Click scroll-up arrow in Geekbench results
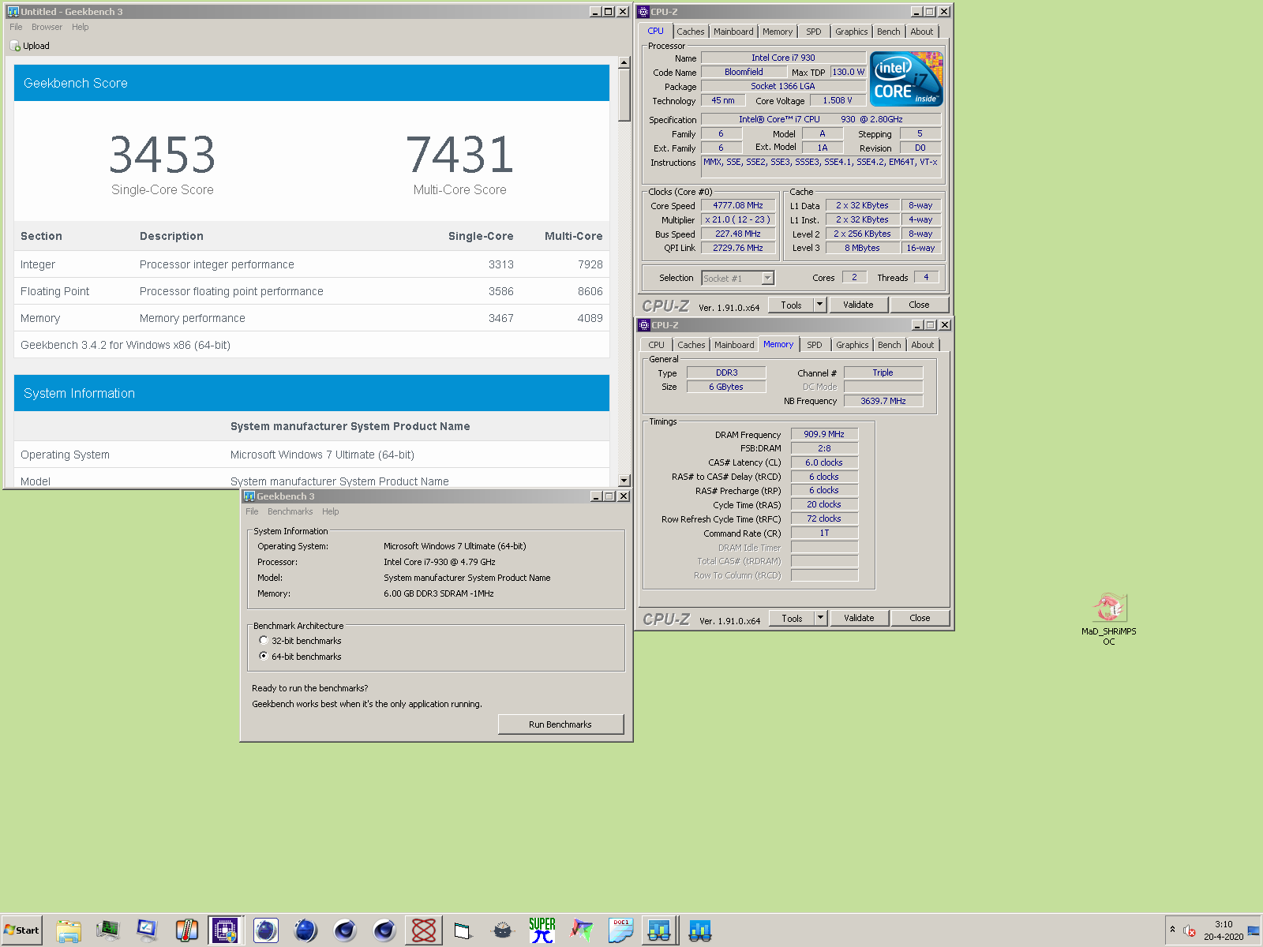The image size is (1263, 947). tap(624, 62)
